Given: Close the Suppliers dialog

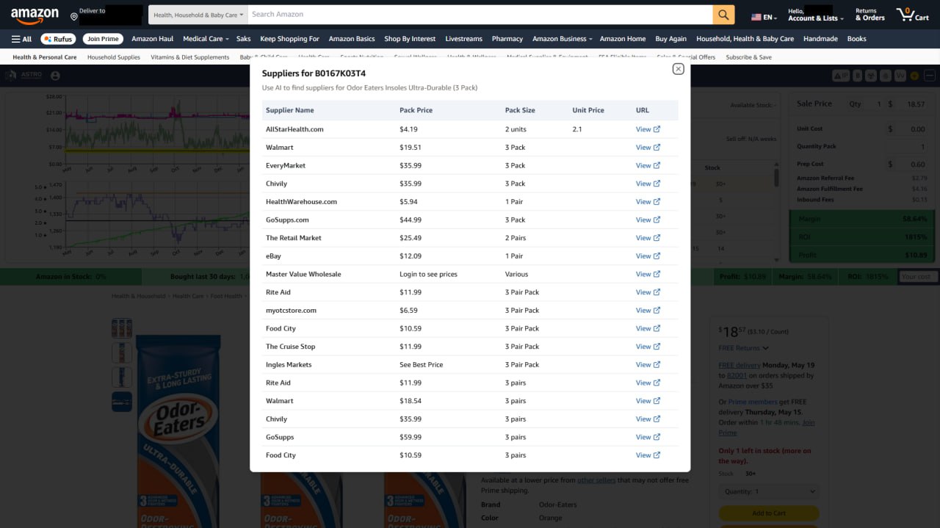Looking at the screenshot, I should point(678,68).
